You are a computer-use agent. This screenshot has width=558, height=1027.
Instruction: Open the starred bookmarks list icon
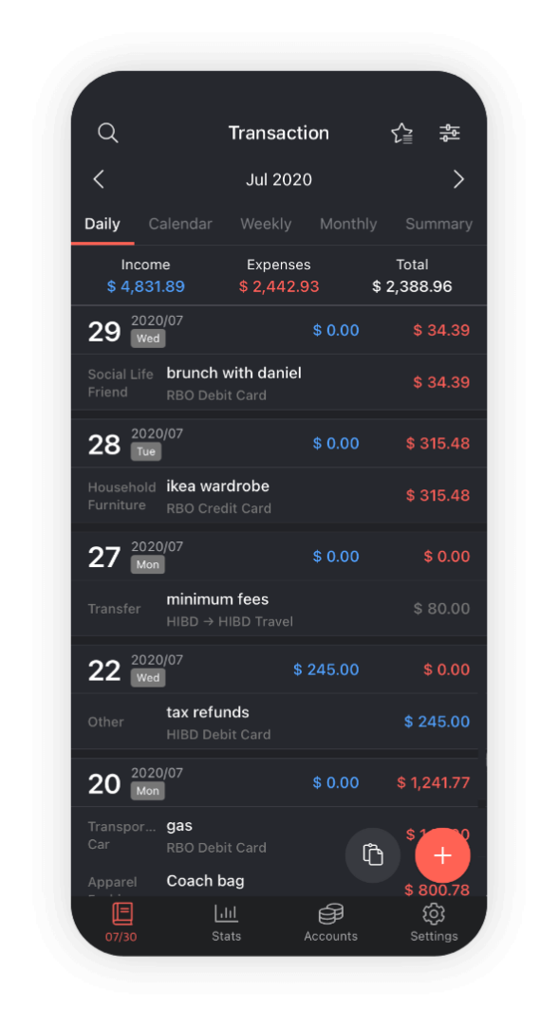point(402,133)
